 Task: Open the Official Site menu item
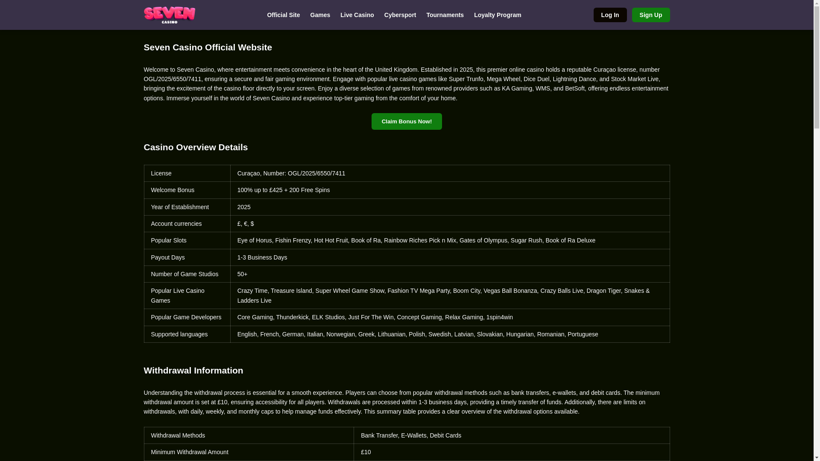(283, 15)
